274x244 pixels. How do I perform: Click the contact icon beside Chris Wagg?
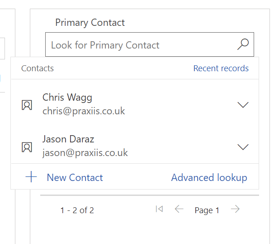point(27,105)
